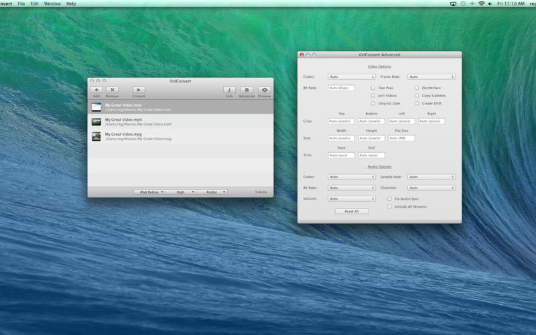Click the Remove video toolbar icon
The height and width of the screenshot is (335, 536).
click(x=113, y=90)
